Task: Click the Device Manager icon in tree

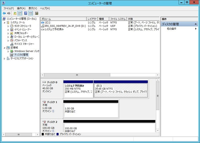Action: [x=12, y=44]
